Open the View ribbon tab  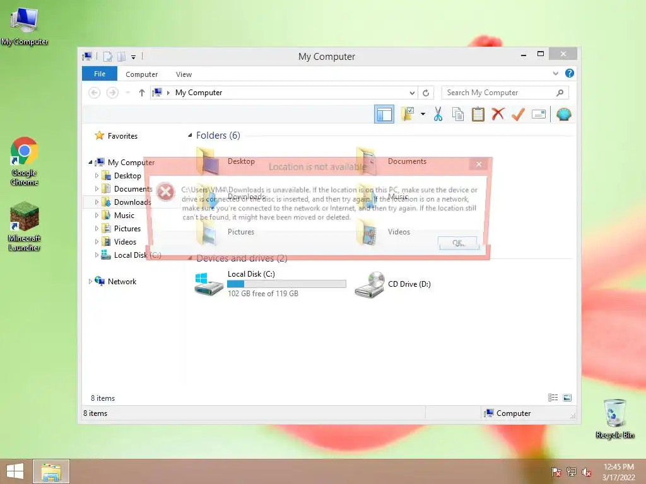pyautogui.click(x=184, y=74)
